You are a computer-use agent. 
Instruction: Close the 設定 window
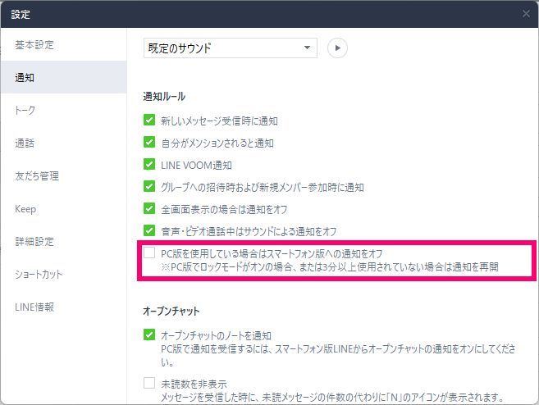pos(526,14)
